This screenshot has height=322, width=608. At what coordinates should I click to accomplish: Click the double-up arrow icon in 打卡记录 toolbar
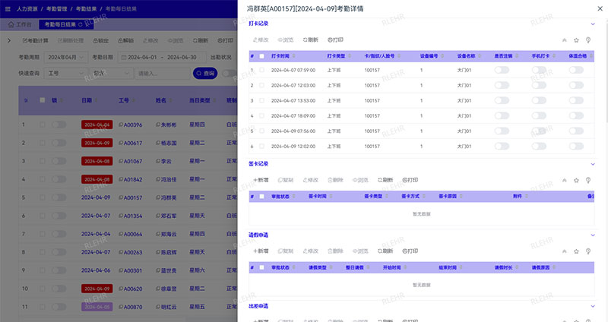(x=565, y=40)
